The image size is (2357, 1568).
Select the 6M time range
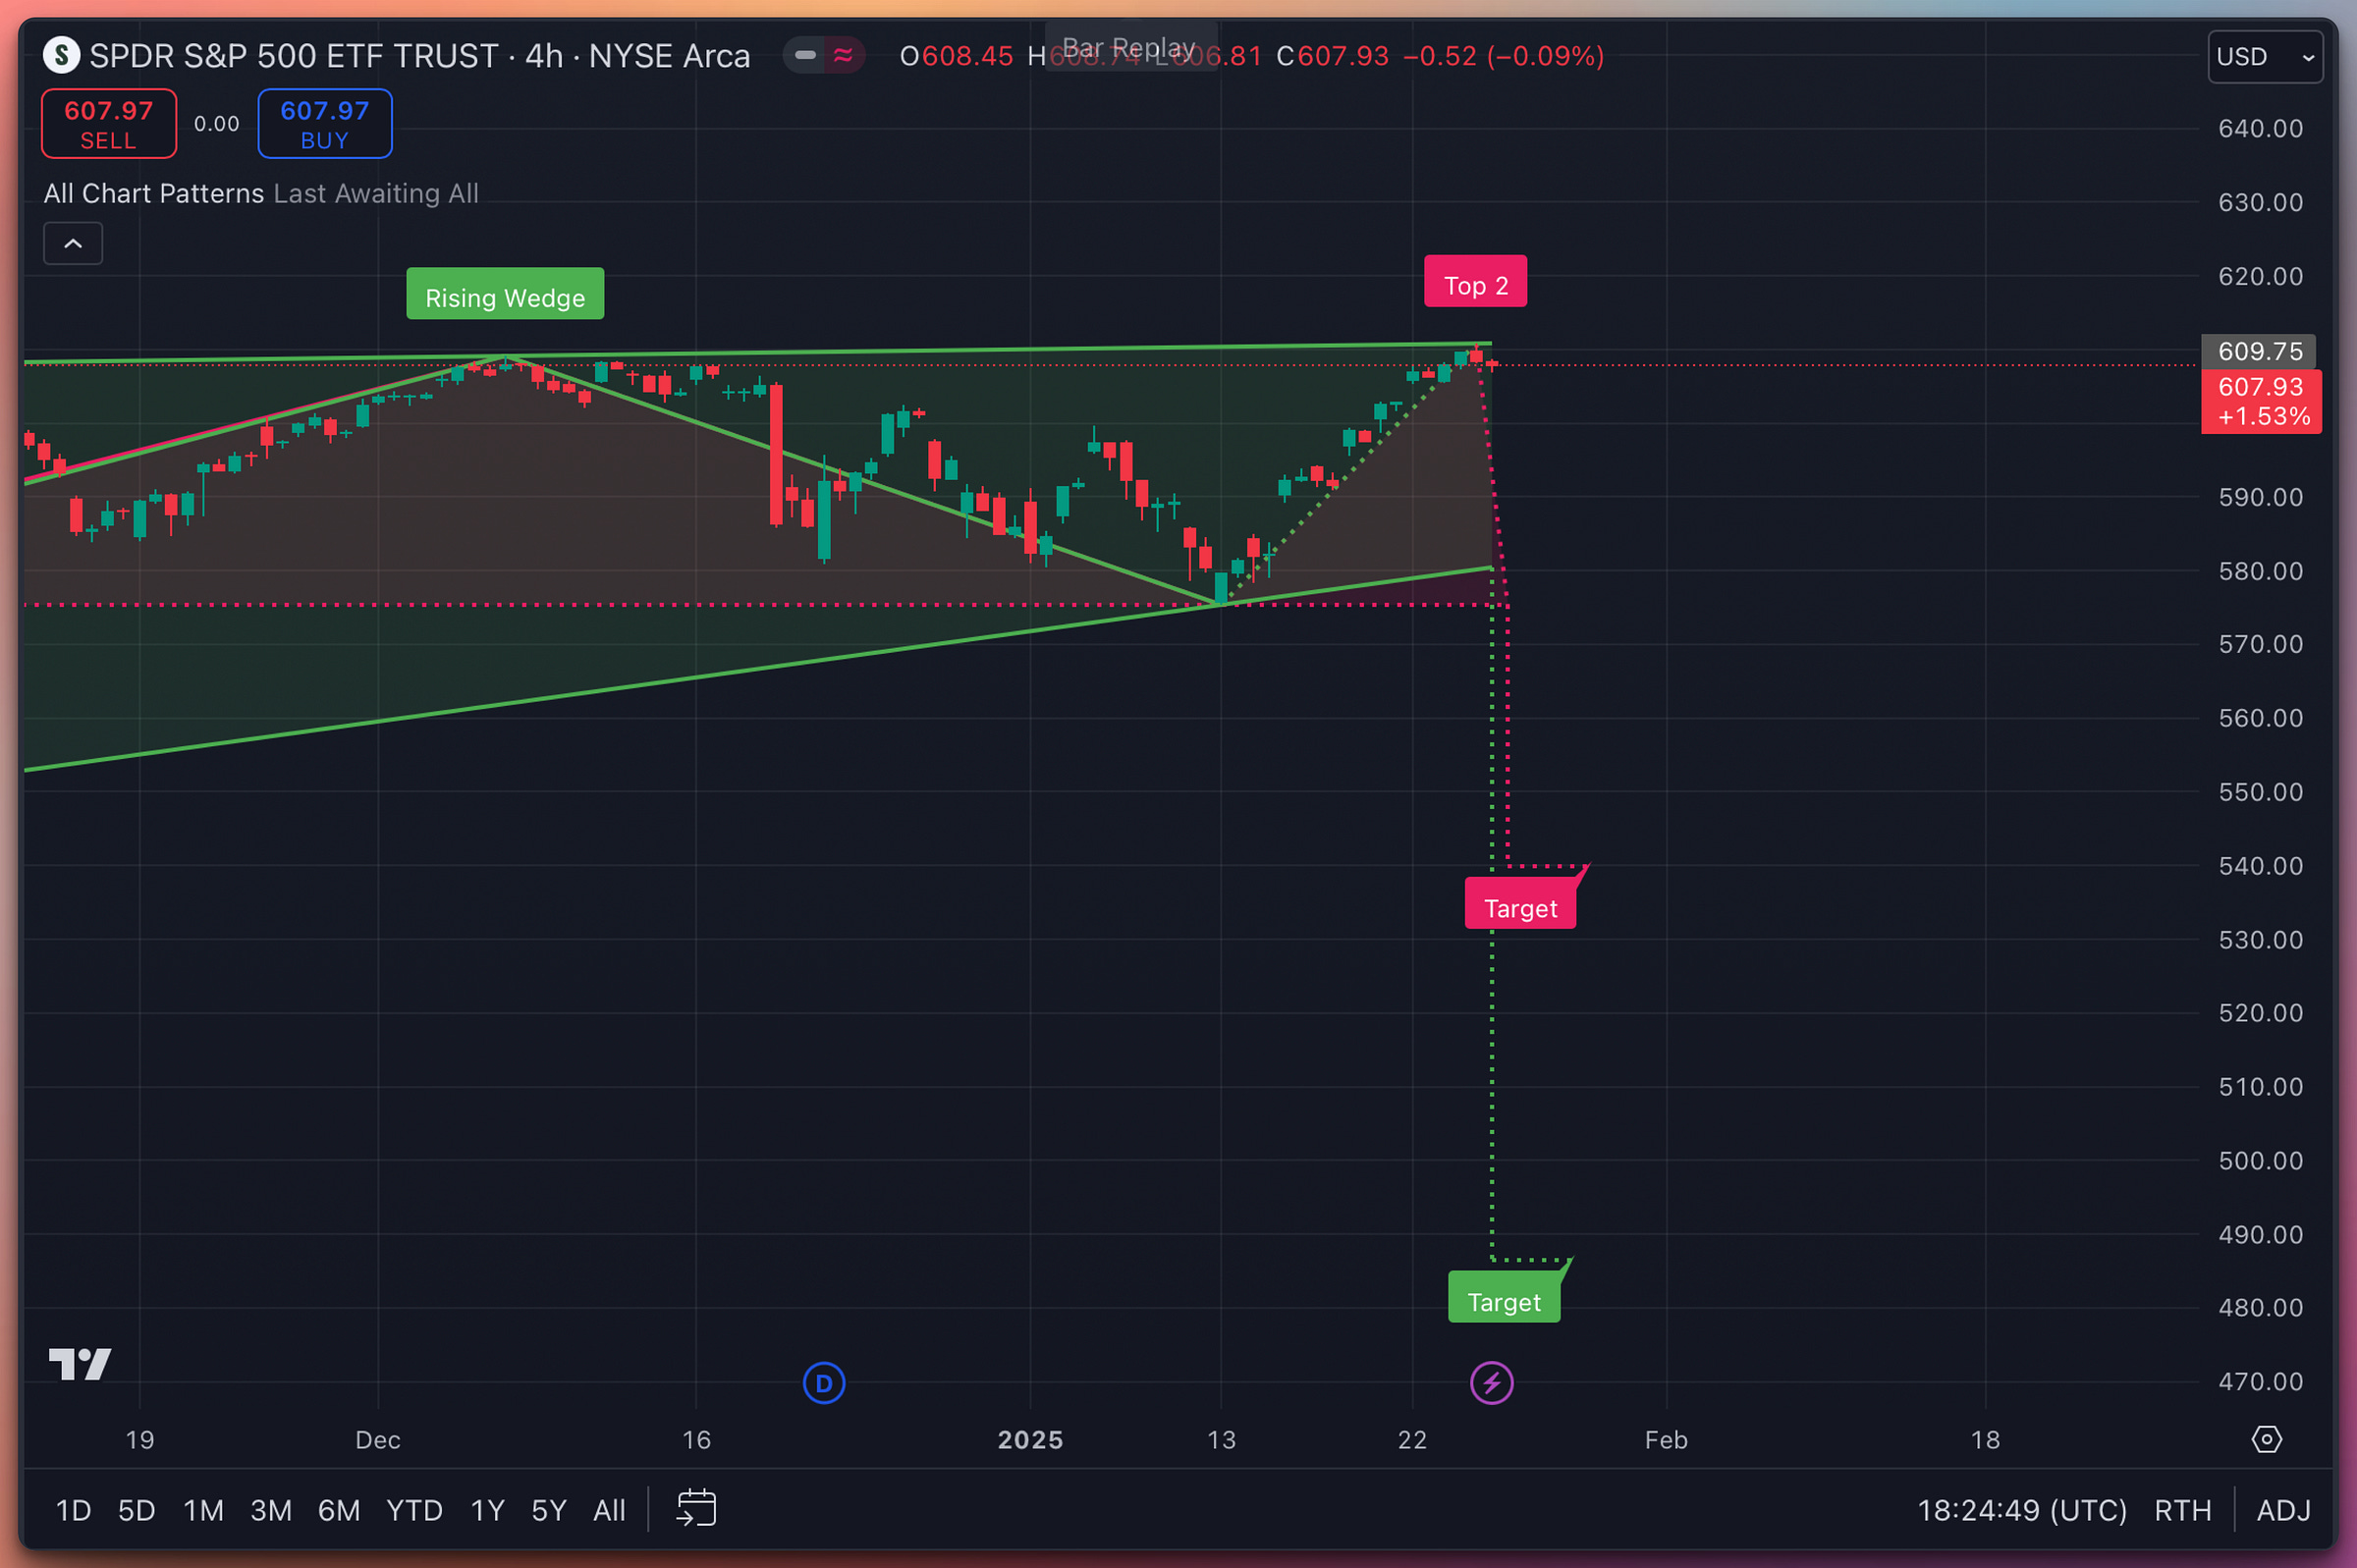click(339, 1510)
